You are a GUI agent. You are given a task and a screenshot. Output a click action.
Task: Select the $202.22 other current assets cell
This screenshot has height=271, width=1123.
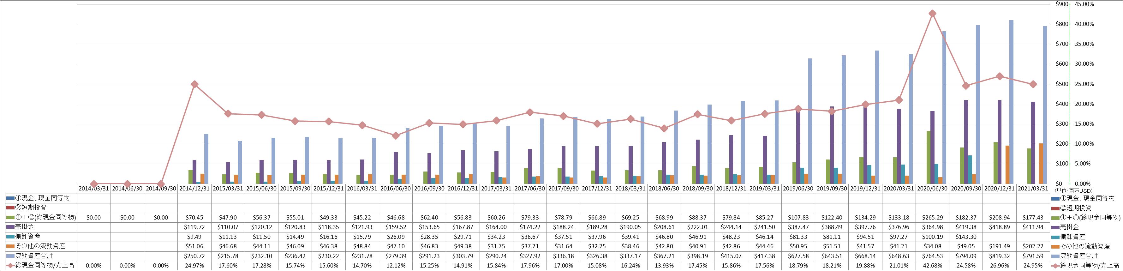click(1033, 246)
